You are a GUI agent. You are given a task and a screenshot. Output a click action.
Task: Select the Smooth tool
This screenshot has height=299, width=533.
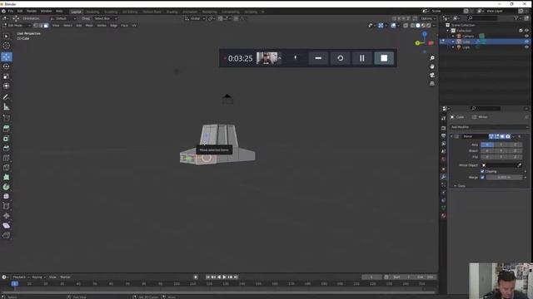(x=6, y=196)
